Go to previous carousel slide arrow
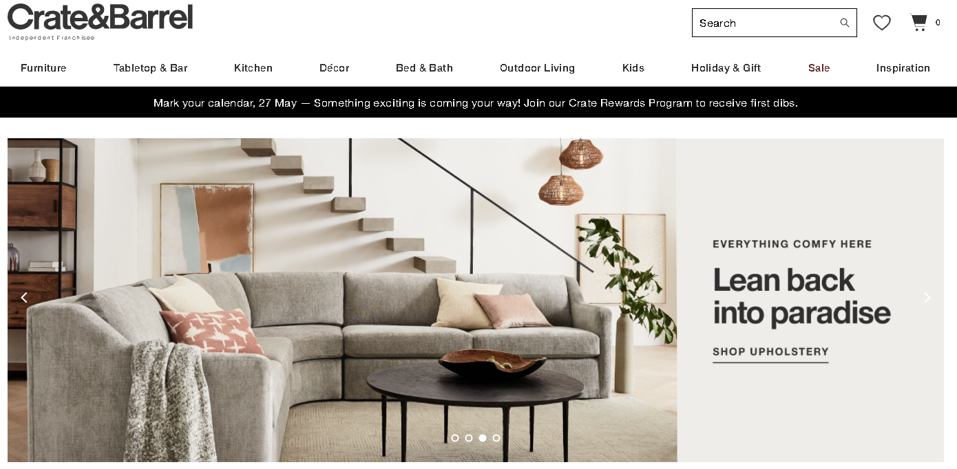This screenshot has height=469, width=957. click(x=24, y=298)
